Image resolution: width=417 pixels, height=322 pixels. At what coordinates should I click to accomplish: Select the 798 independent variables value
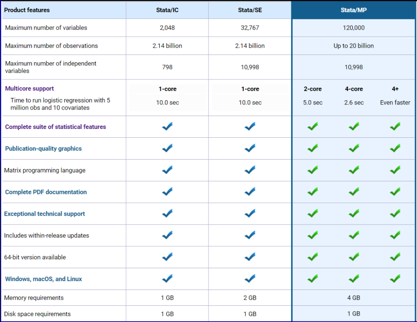tap(167, 67)
